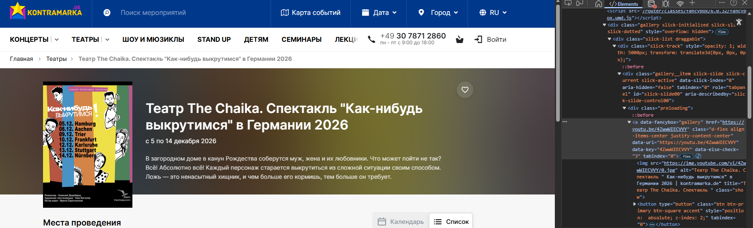
Task: Switch to 'Список' view
Action: 451,222
